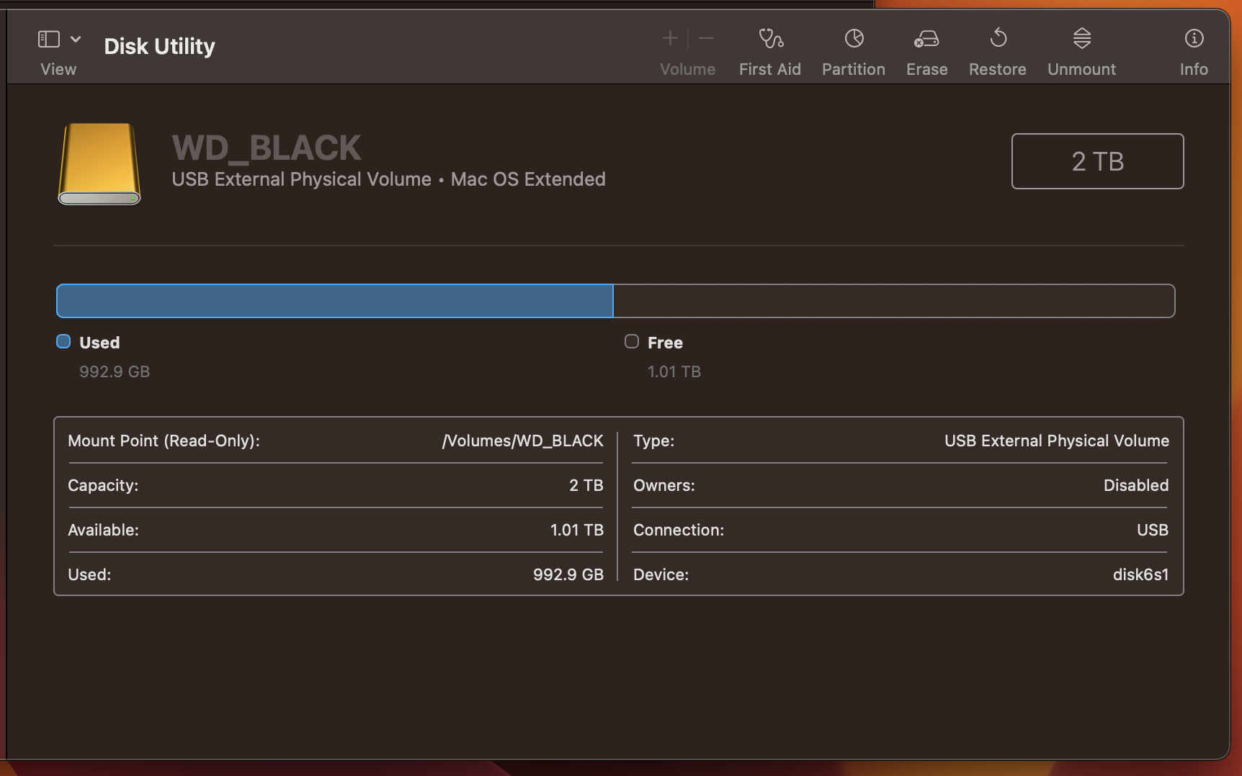Select the '/Volumes/WD_BLACK' mount point value
The height and width of the screenshot is (776, 1242).
tap(523, 441)
